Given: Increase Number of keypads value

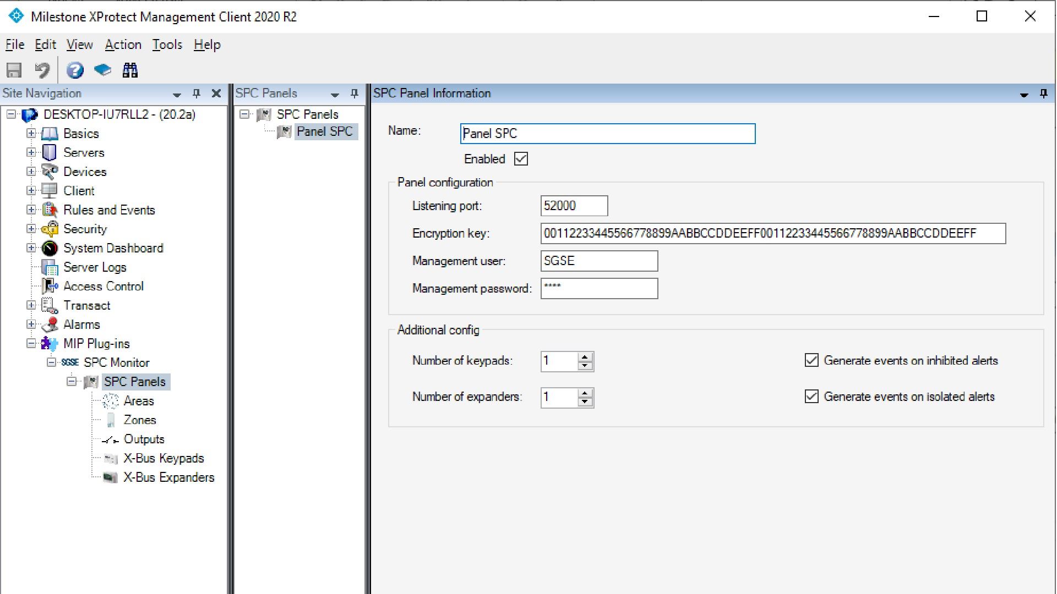Looking at the screenshot, I should click(586, 356).
